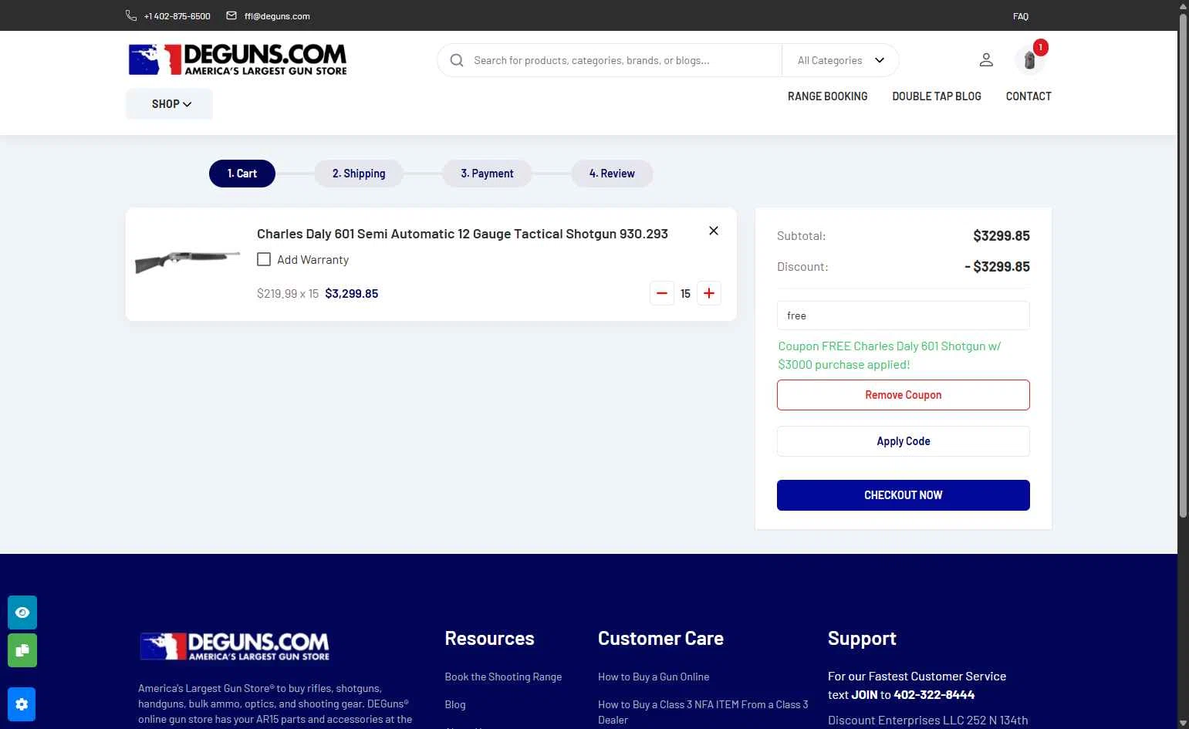
Task: Open the Blog footer link
Action: (455, 704)
